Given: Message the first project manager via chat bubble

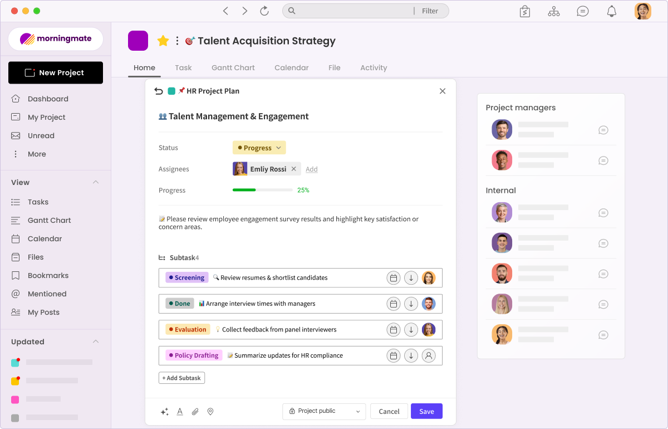Looking at the screenshot, I should [603, 130].
